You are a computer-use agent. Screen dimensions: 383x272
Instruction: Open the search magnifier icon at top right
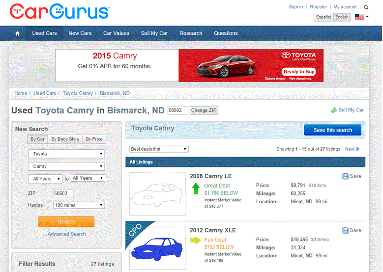[366, 7]
